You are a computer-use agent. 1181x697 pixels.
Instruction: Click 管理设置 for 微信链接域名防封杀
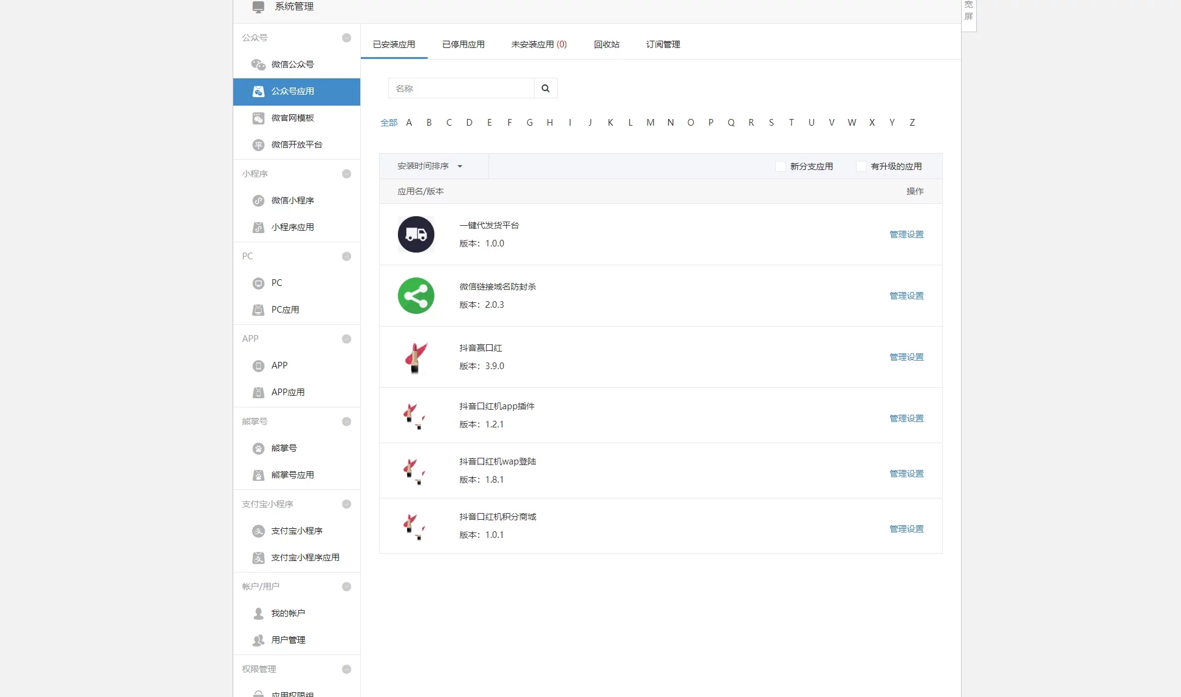(906, 296)
